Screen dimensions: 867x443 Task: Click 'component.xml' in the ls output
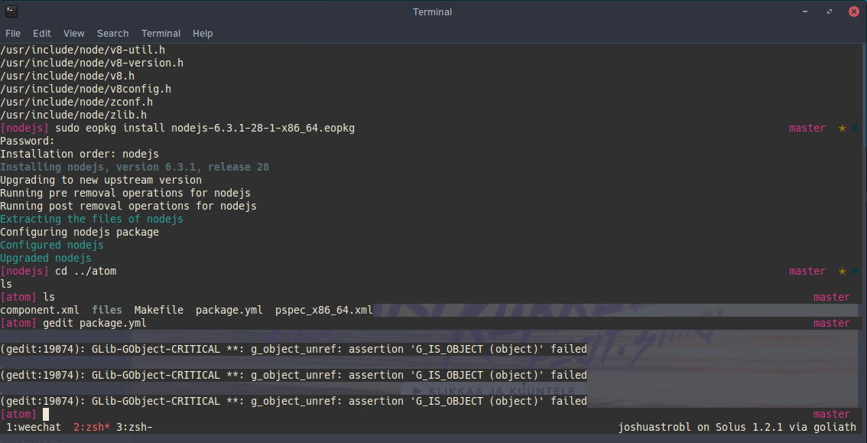pyautogui.click(x=40, y=311)
